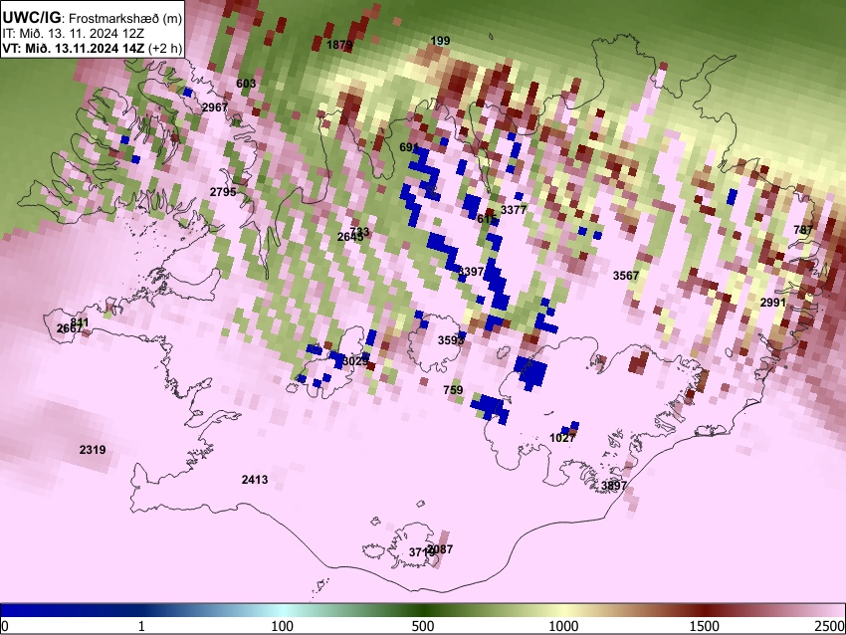Click the legend tick label 100

coord(283,626)
